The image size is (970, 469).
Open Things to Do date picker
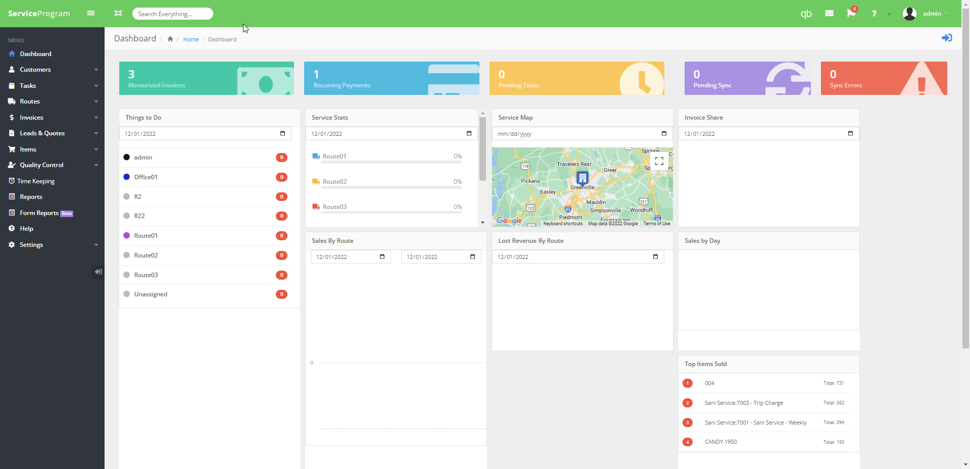[x=282, y=134]
